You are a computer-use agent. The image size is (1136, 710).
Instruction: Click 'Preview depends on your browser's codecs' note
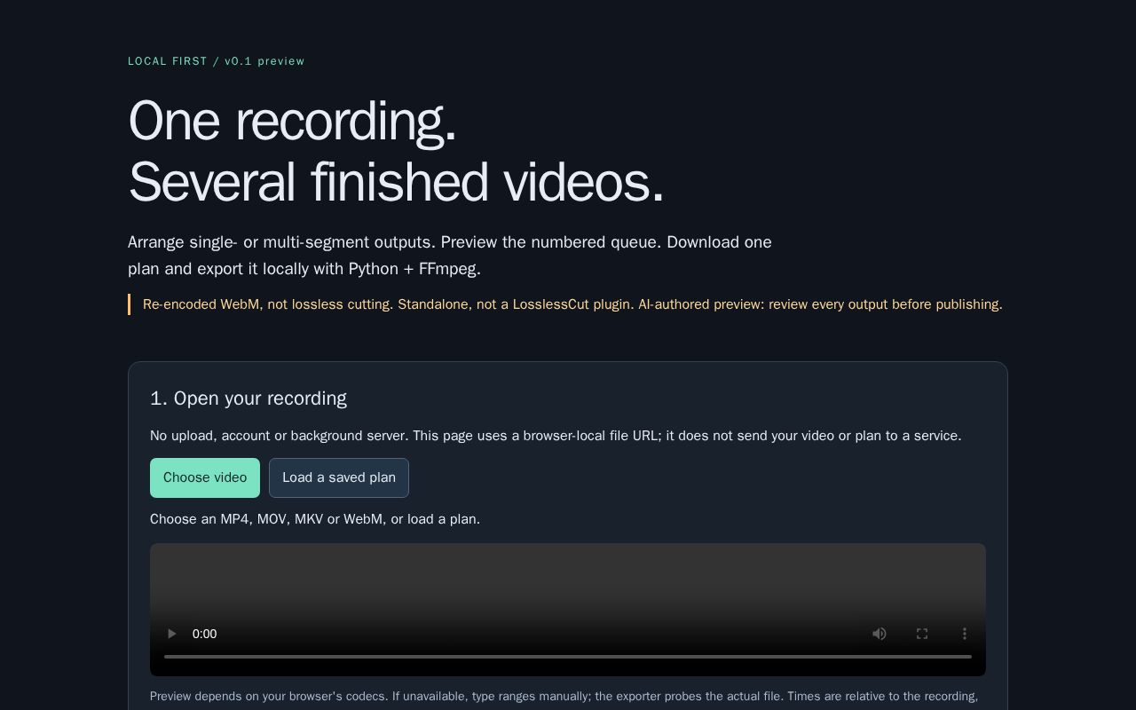564,697
